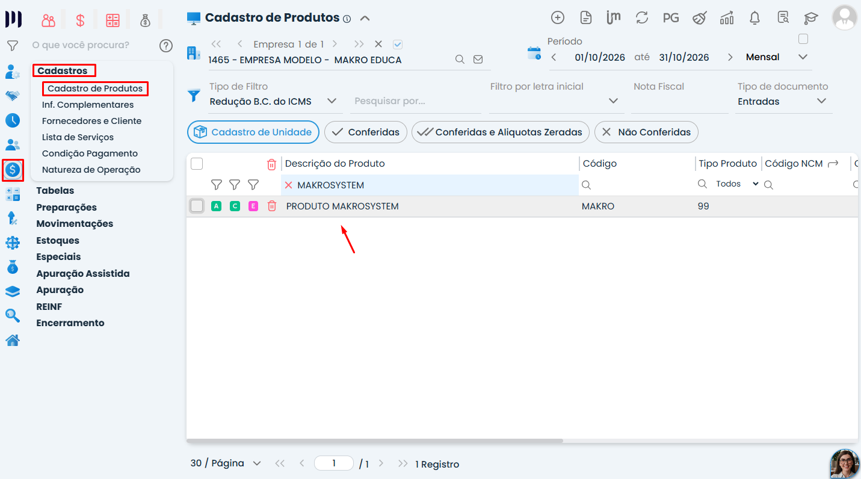
Task: Toggle the select-all checkbox in table header
Action: click(x=197, y=164)
